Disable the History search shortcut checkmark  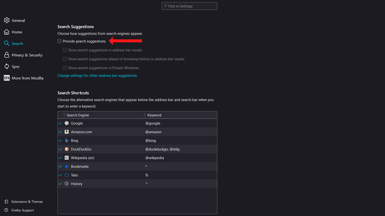coord(61,184)
